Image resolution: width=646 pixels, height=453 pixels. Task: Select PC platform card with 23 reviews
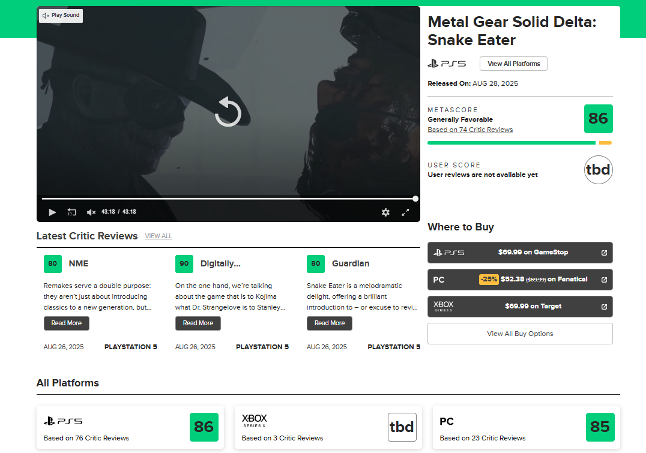(x=527, y=427)
